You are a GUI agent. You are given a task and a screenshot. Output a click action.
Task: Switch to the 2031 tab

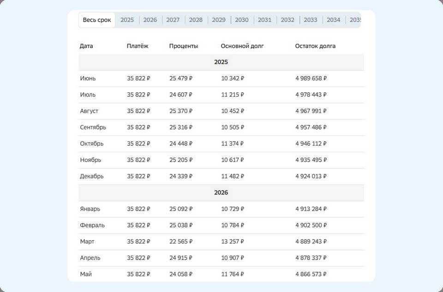tap(264, 20)
